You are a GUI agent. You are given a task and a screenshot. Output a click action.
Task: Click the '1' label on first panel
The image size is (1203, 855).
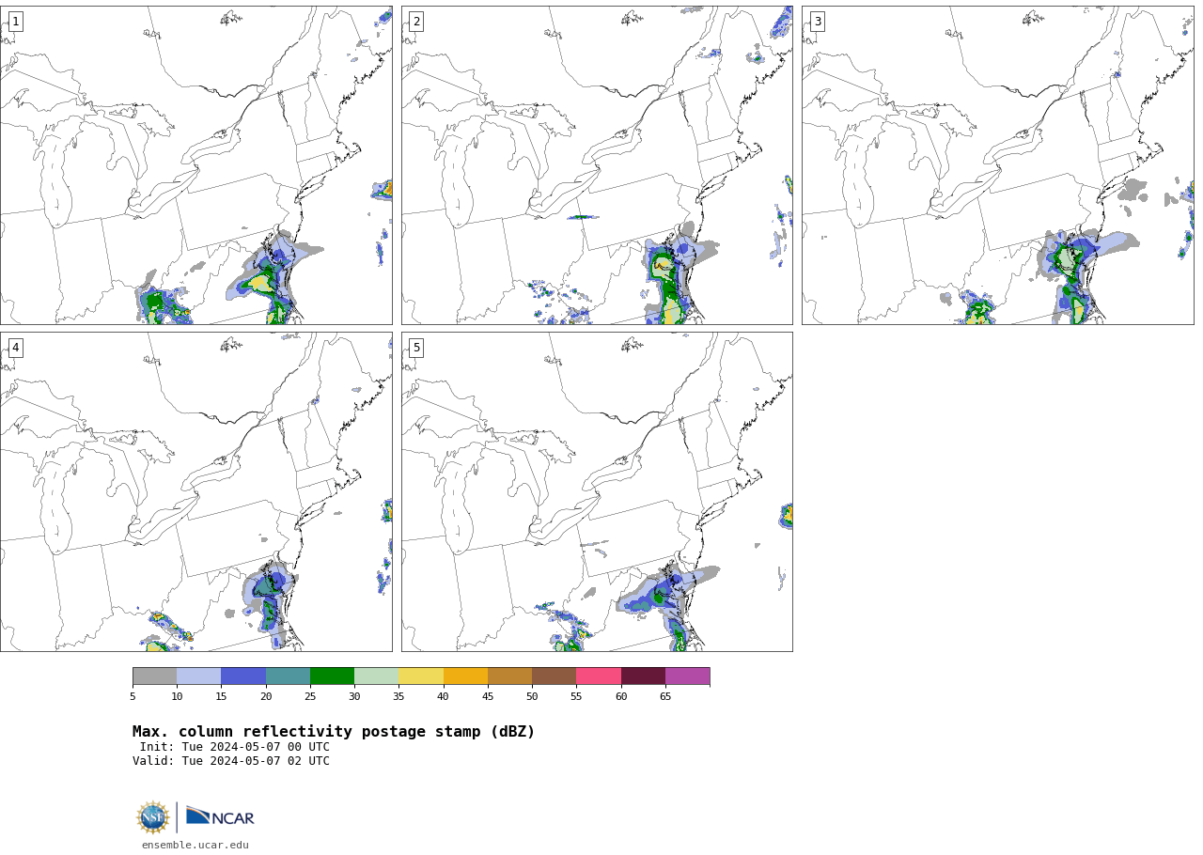(x=15, y=22)
